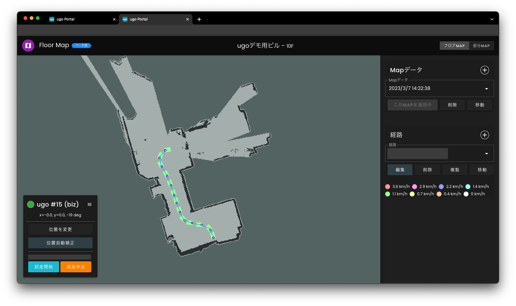This screenshot has width=516, height=306.
Task: Click the 0.7 km/h yellow speed swatch
Action: (412, 194)
